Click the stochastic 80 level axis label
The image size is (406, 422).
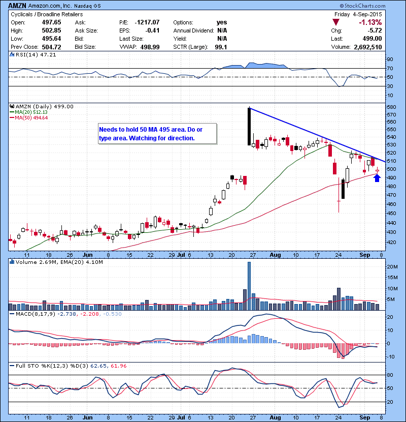390,375
